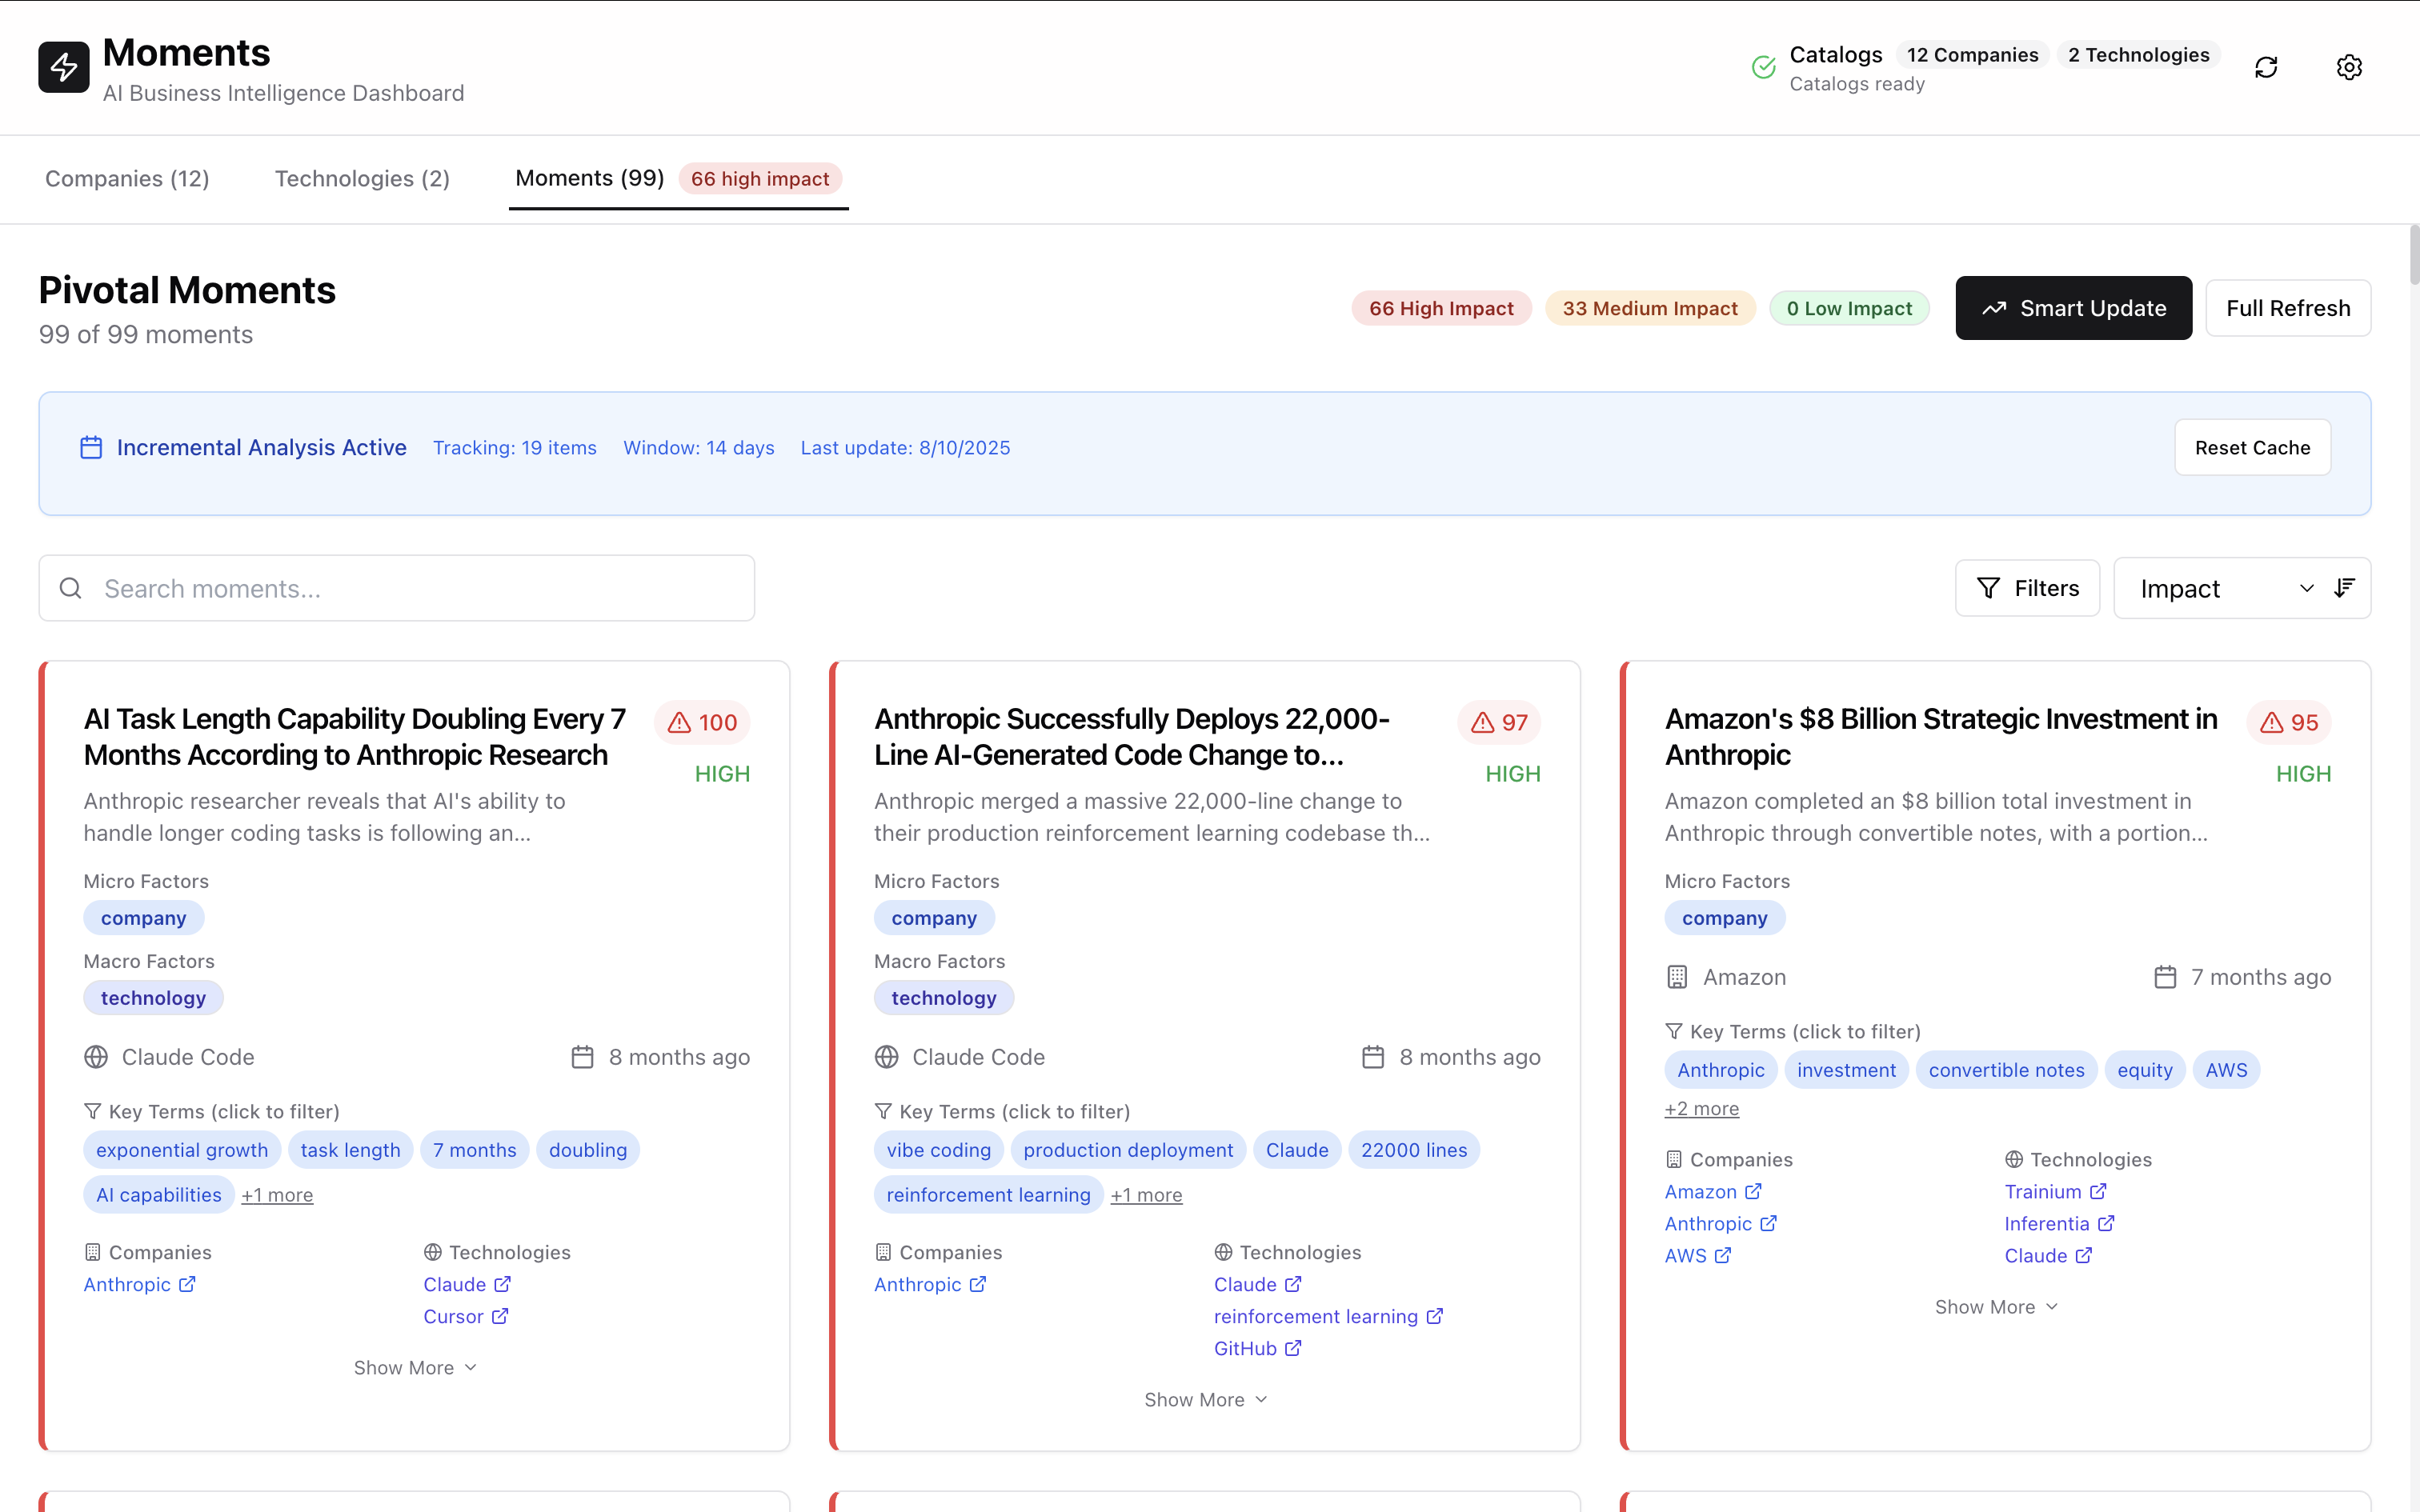
Task: Click the magnifier icon in search bar
Action: click(x=70, y=588)
